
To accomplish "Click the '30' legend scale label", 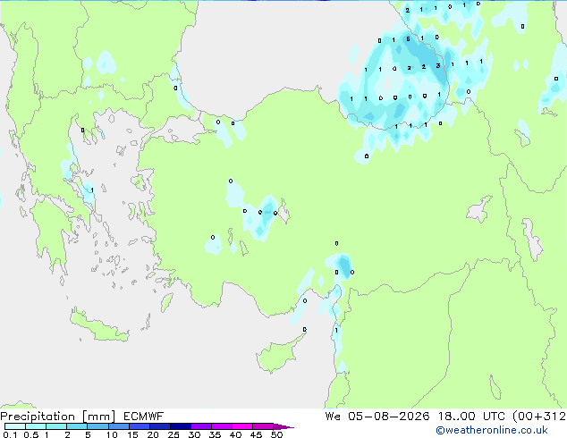I will point(194,434).
